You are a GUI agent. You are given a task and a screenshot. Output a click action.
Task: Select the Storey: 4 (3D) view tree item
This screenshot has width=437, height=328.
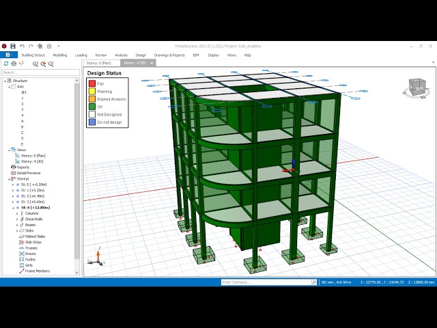point(29,161)
